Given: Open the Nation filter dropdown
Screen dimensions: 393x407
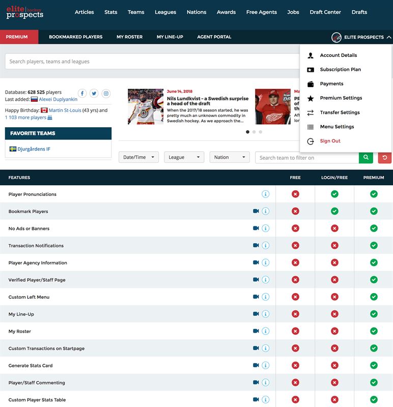Looking at the screenshot, I should [229, 157].
